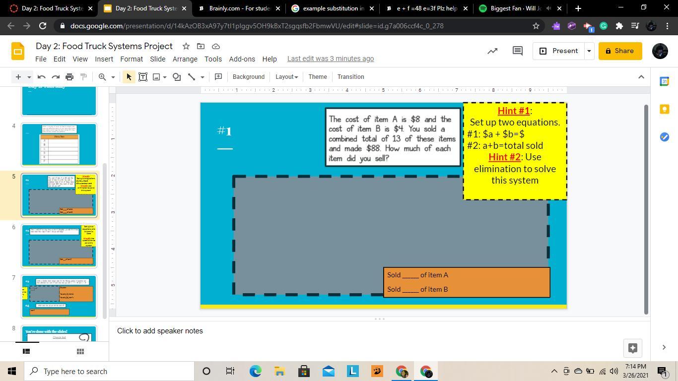The image size is (678, 381).
Task: Select slide 6 thumbnail
Action: point(59,246)
